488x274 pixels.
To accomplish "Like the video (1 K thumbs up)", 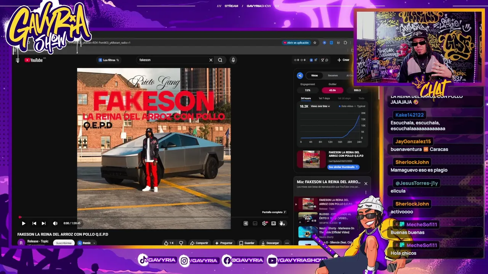I will pos(169,243).
